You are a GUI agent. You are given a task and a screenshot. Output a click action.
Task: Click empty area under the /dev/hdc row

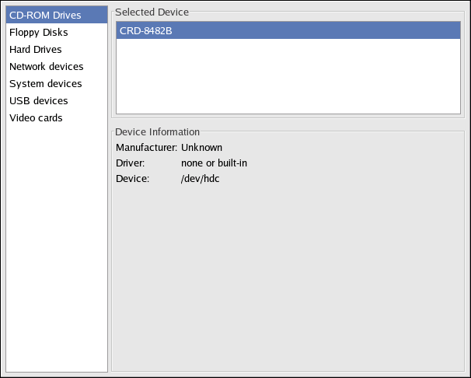[288, 272]
